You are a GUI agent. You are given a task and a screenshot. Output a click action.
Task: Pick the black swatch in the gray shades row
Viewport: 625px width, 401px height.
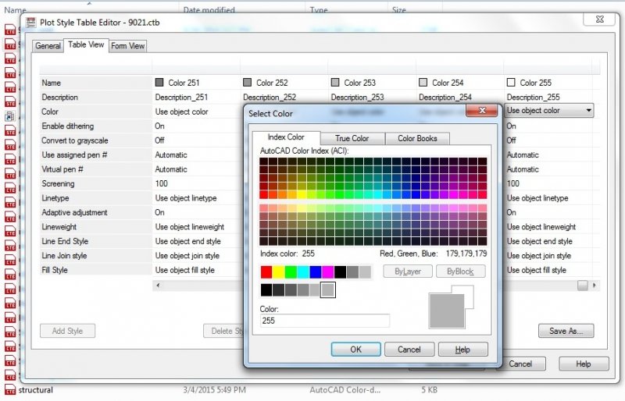pyautogui.click(x=266, y=290)
